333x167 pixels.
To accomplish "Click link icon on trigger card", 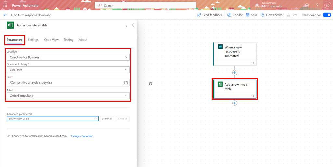I will [253, 63].
